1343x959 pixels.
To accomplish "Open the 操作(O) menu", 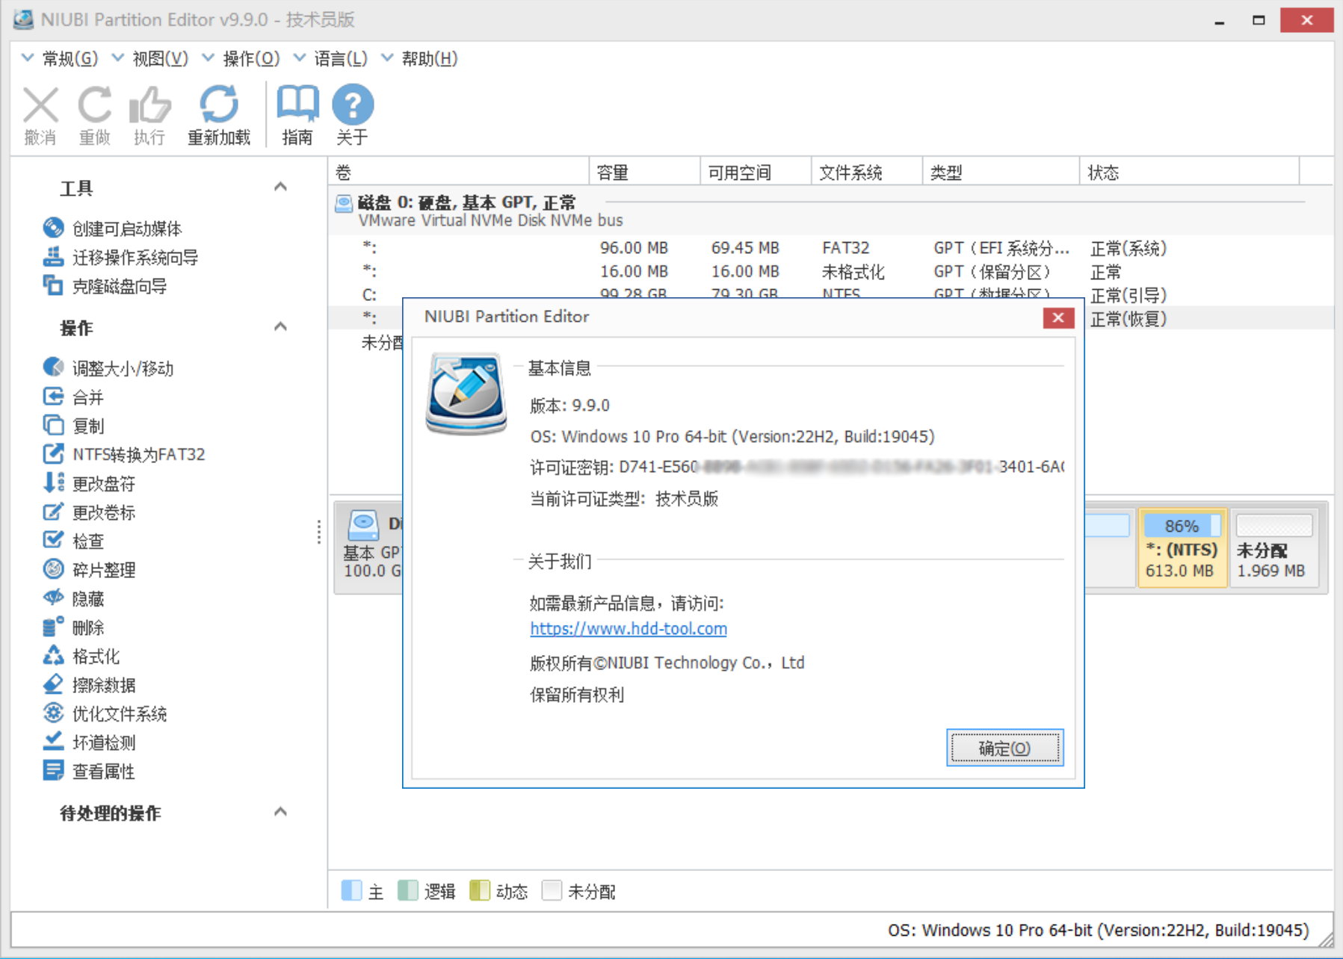I will click(242, 58).
